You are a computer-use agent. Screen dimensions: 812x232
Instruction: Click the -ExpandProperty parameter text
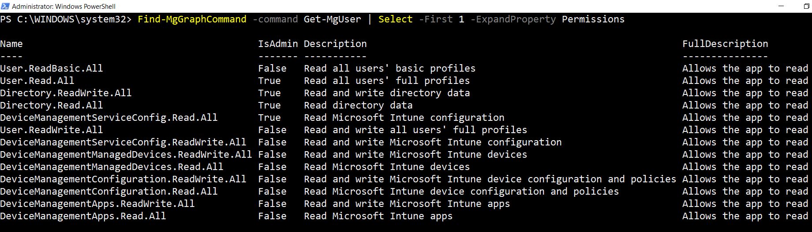513,19
